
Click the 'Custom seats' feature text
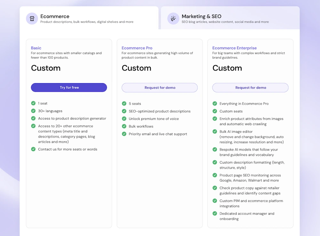point(231,111)
